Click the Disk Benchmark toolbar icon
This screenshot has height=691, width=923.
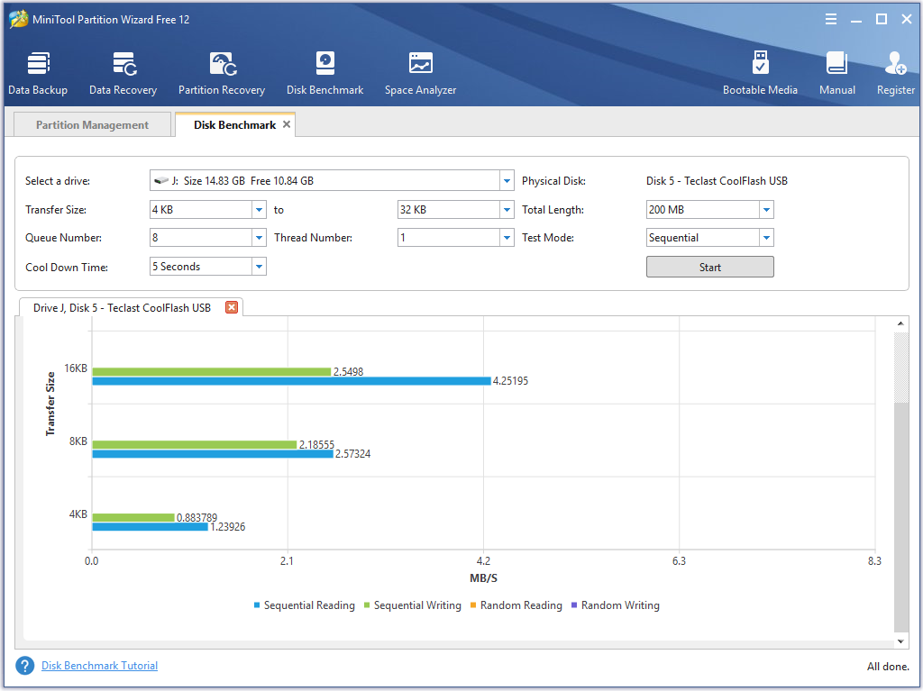(x=324, y=73)
